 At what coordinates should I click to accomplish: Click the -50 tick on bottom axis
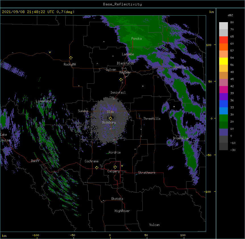click(x=72, y=235)
